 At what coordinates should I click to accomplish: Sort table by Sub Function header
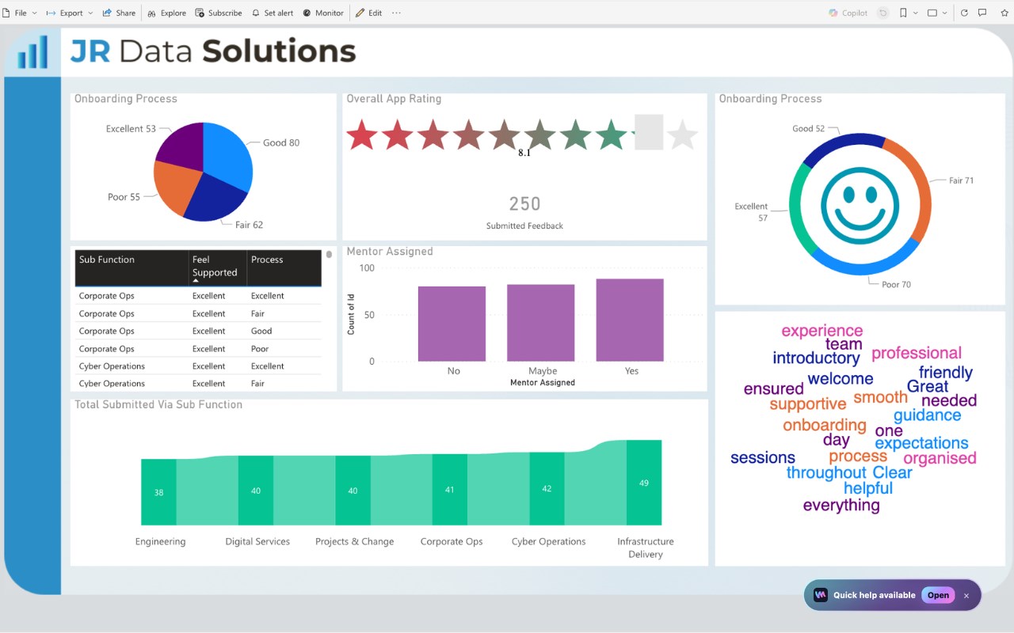pos(132,268)
